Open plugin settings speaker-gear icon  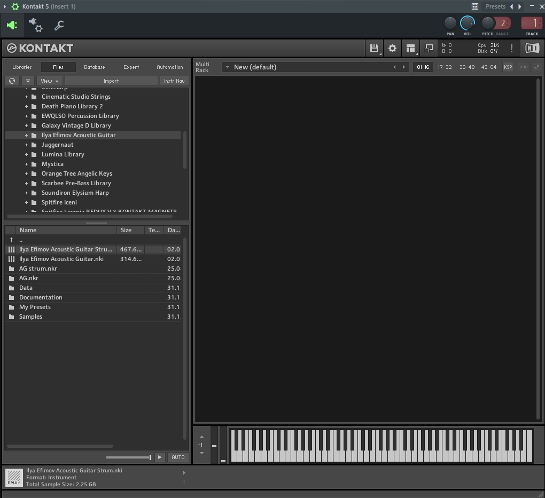click(35, 25)
